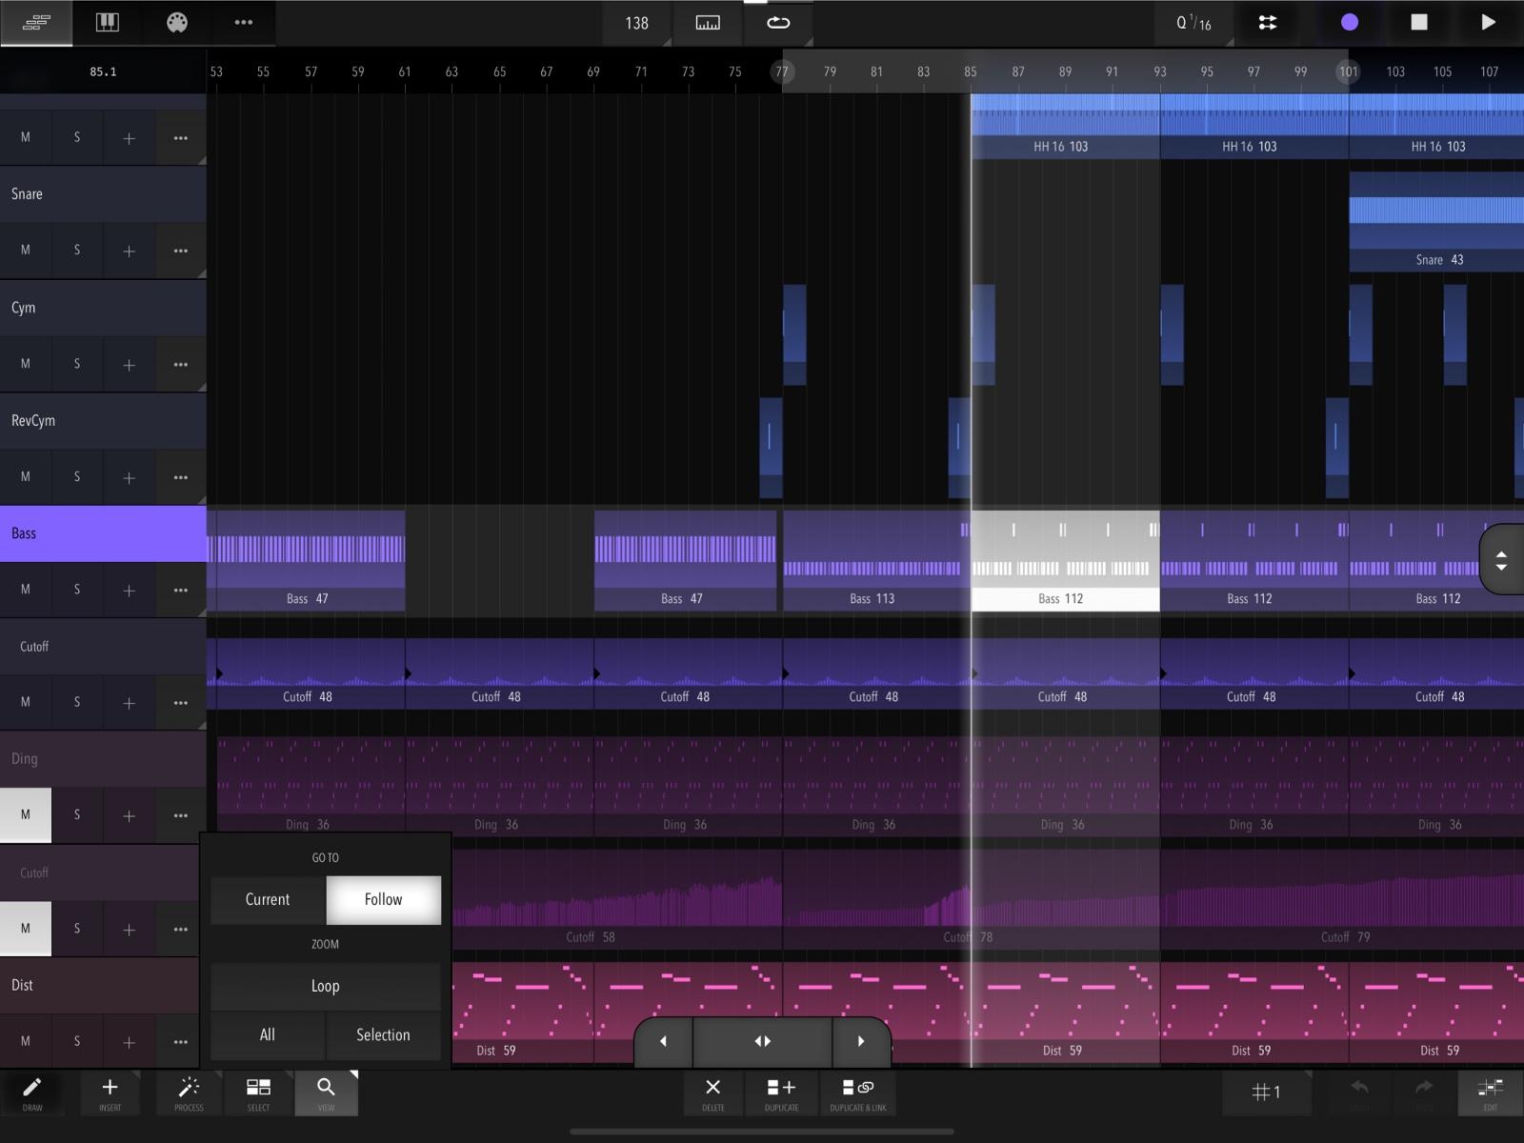Expand the #1 grid selector
Viewport: 1524px width, 1143px height.
[1267, 1093]
